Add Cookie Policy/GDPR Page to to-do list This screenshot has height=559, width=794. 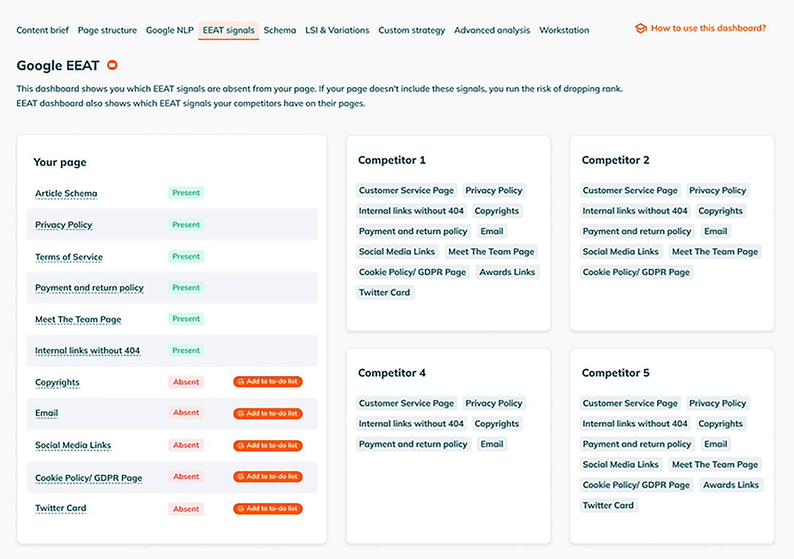(x=268, y=476)
